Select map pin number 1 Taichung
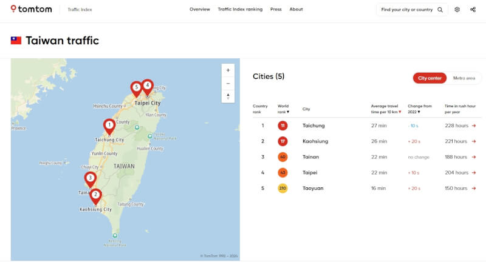The image size is (486, 268). pos(109,126)
